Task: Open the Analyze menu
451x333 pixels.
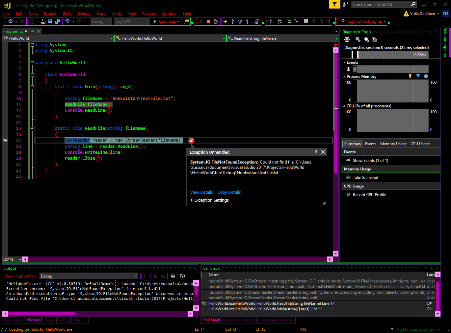Action: [x=148, y=13]
